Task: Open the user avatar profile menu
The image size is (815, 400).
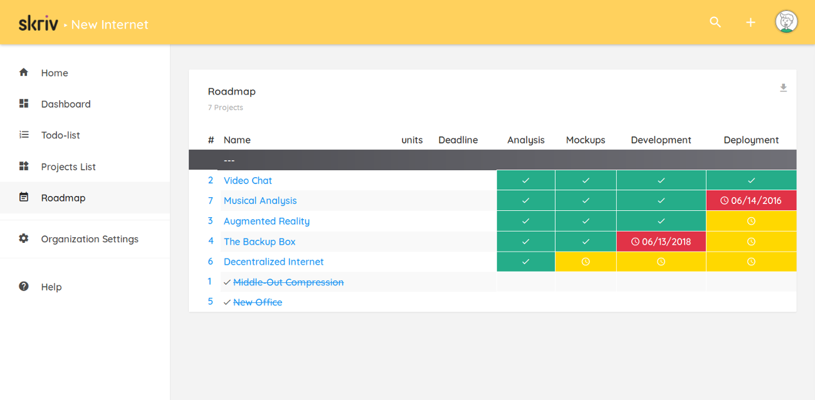Action: [x=786, y=22]
